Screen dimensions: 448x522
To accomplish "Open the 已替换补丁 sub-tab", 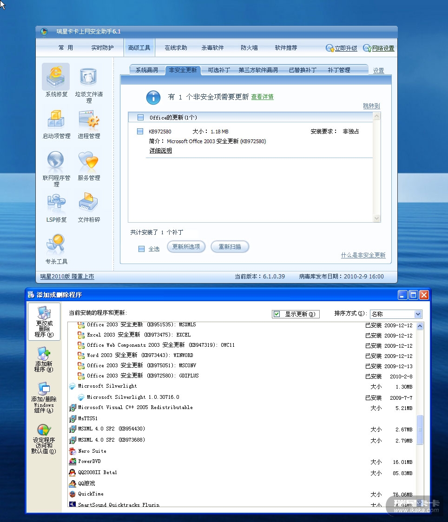I will coord(303,70).
